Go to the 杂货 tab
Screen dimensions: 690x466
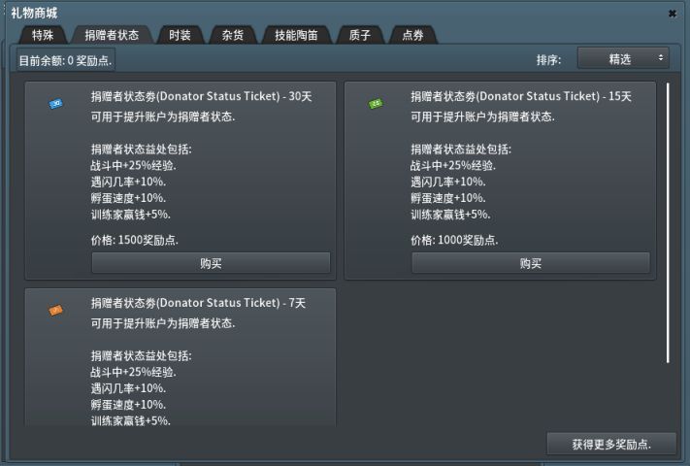coord(233,35)
